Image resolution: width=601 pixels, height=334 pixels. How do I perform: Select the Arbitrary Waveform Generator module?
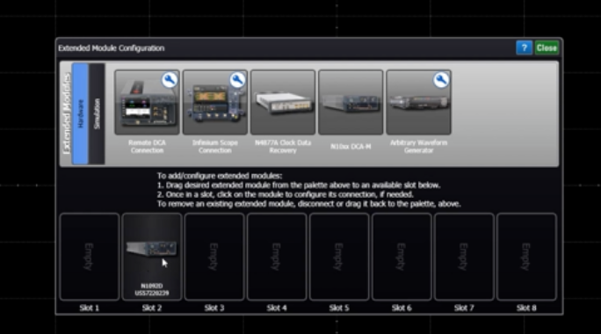(x=418, y=102)
